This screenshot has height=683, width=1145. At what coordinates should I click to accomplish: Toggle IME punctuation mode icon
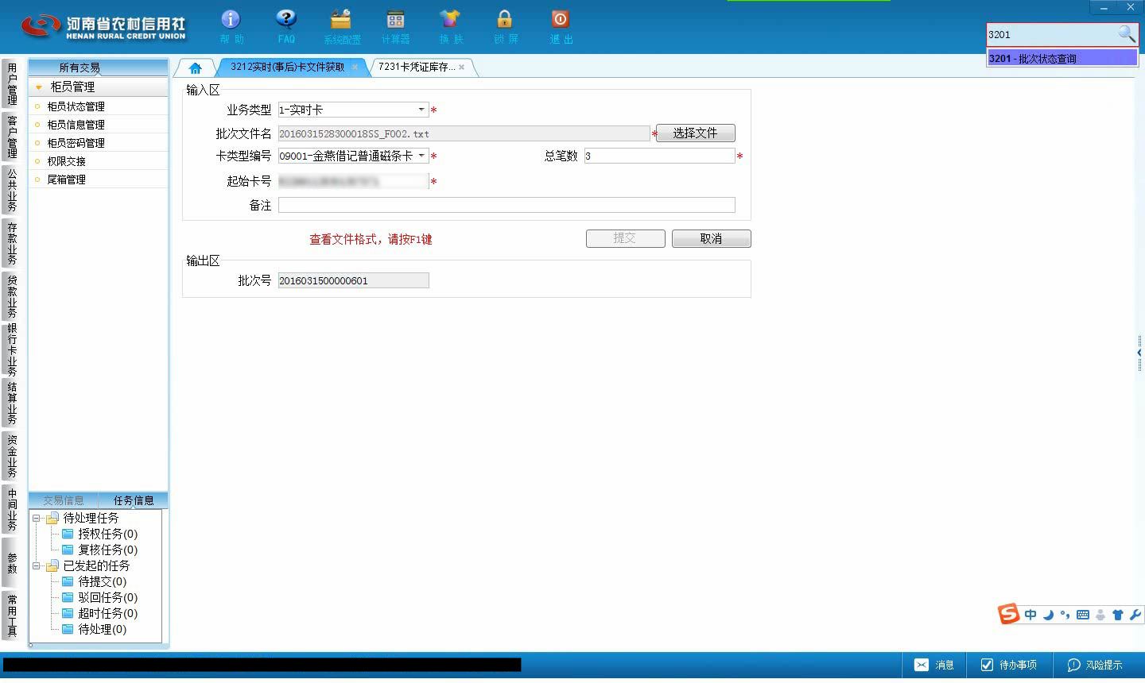click(1065, 615)
